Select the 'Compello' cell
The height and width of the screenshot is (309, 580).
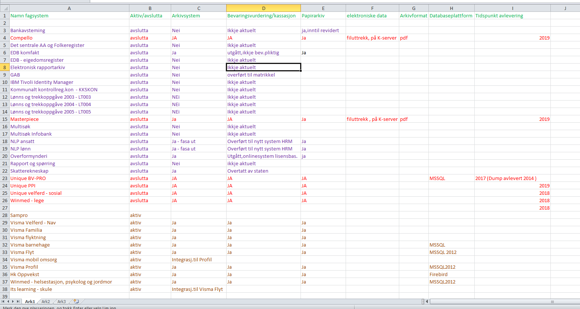click(69, 38)
